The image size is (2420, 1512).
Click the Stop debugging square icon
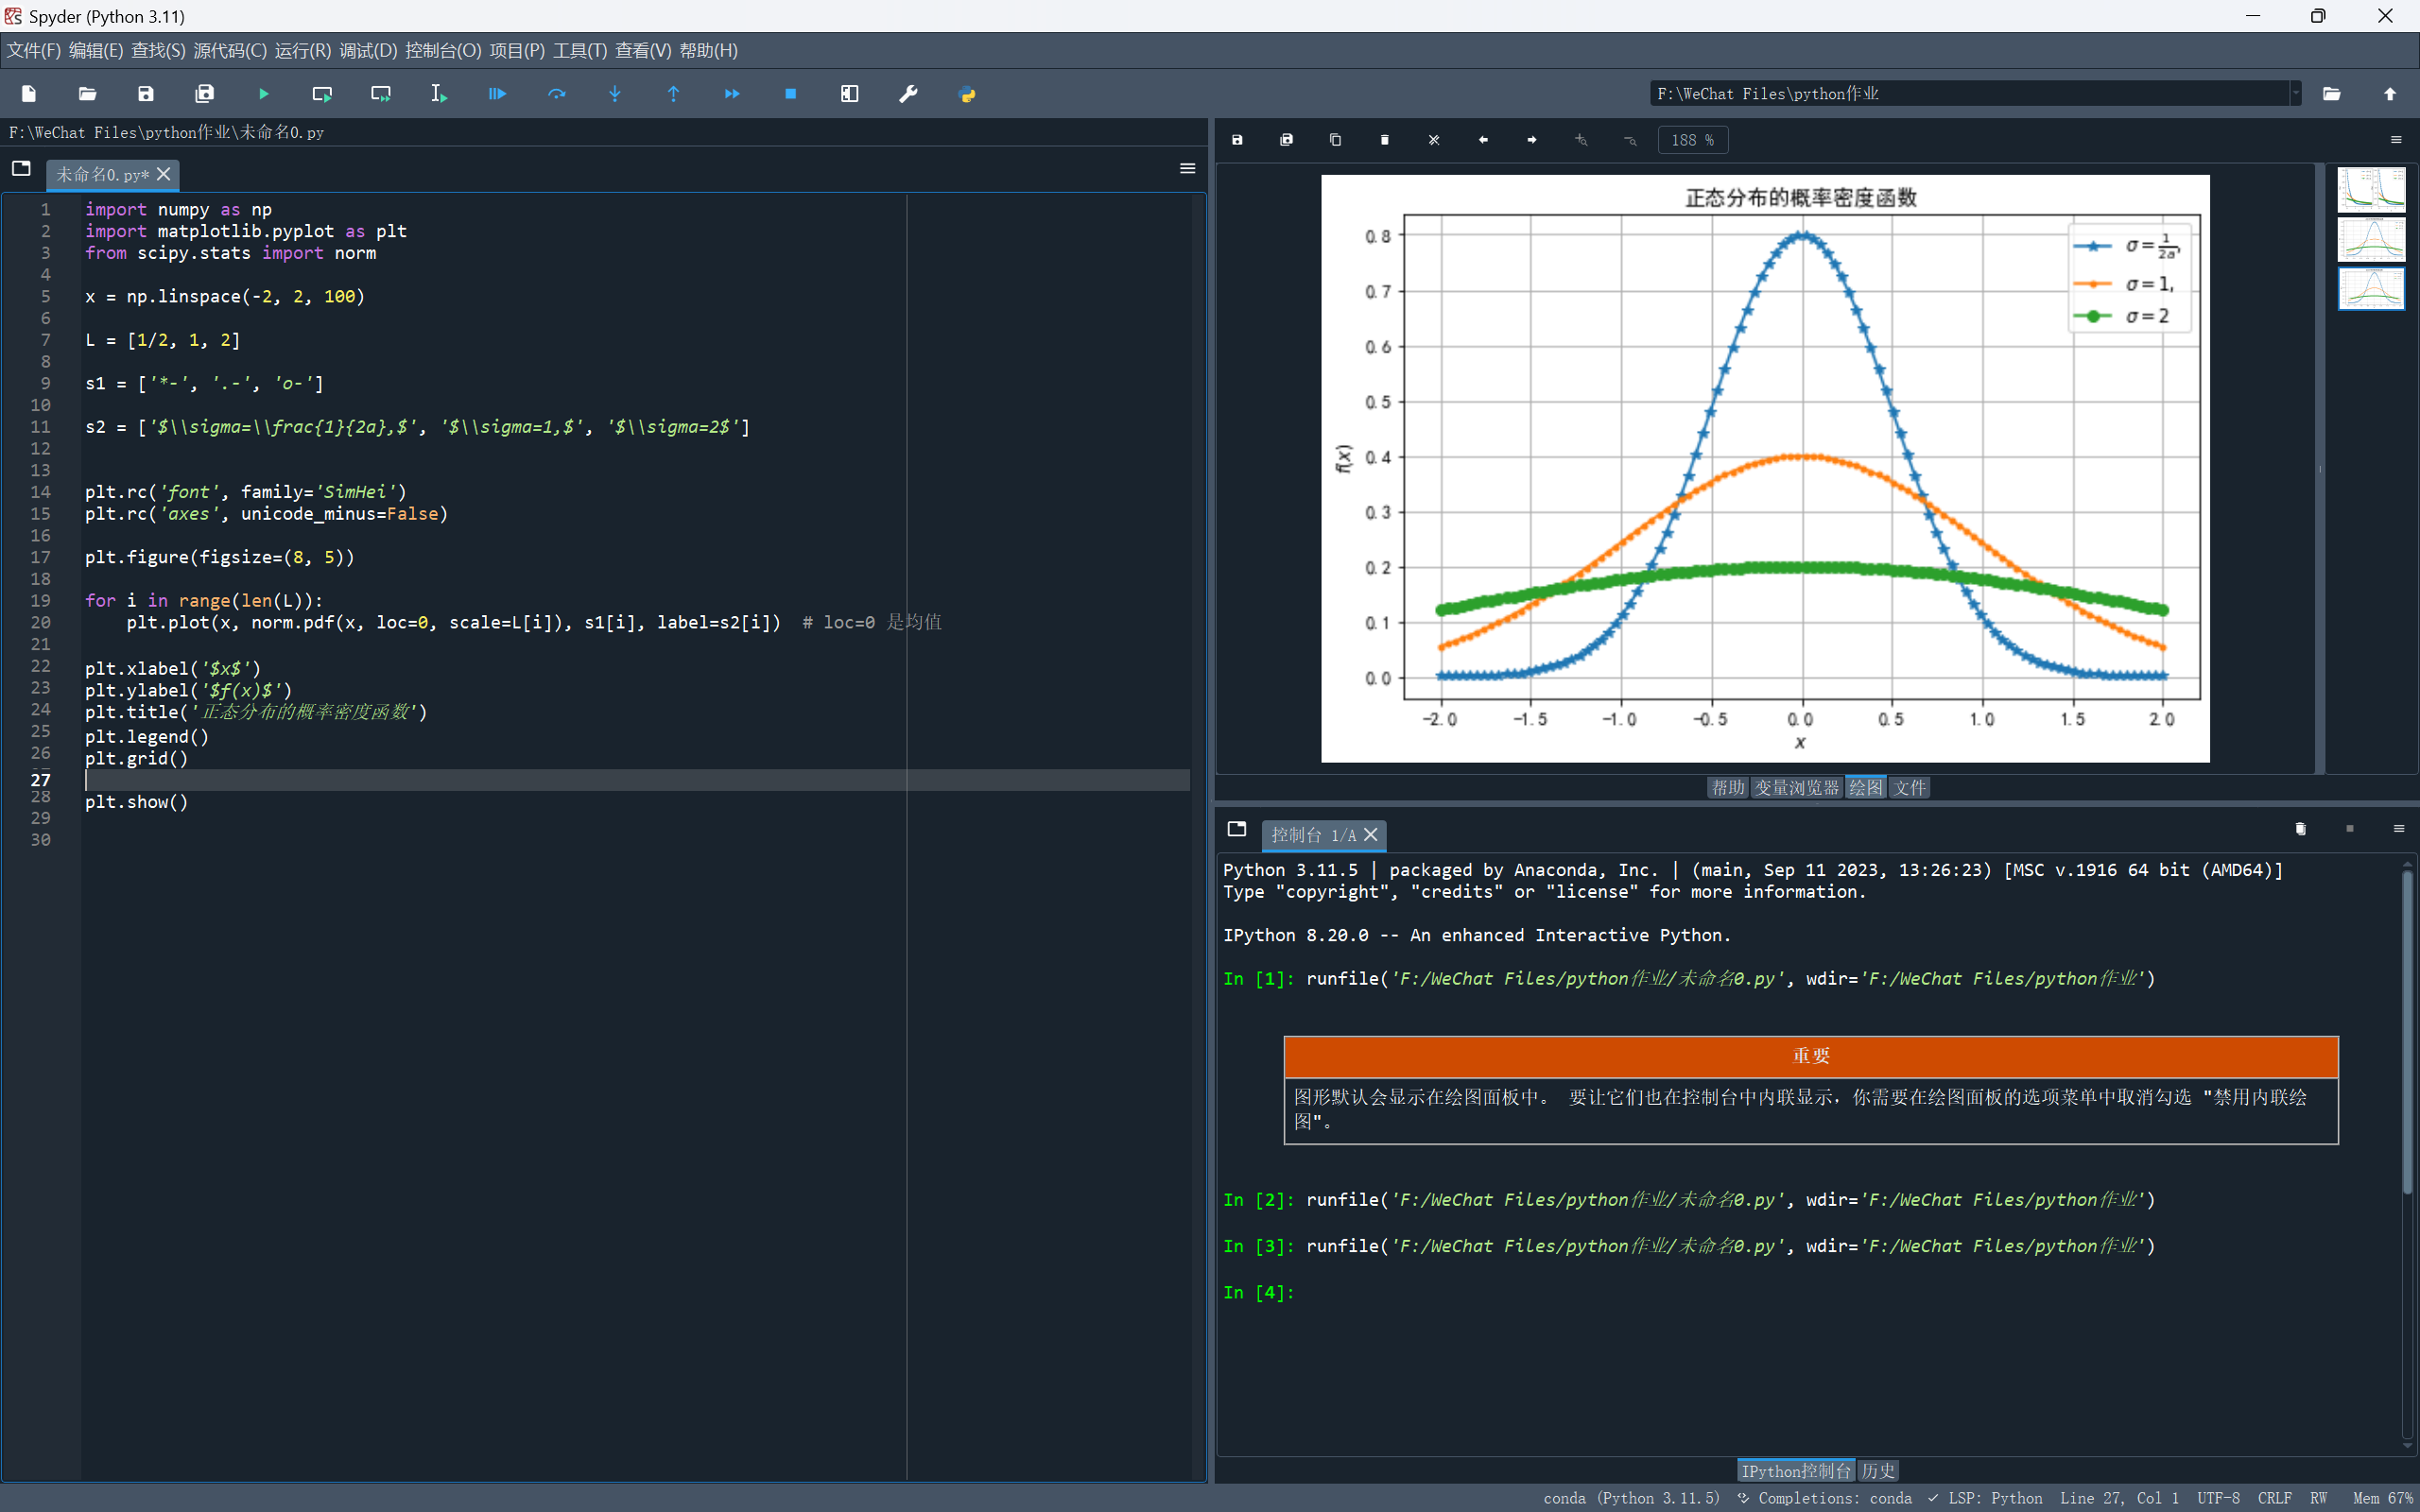790,94
